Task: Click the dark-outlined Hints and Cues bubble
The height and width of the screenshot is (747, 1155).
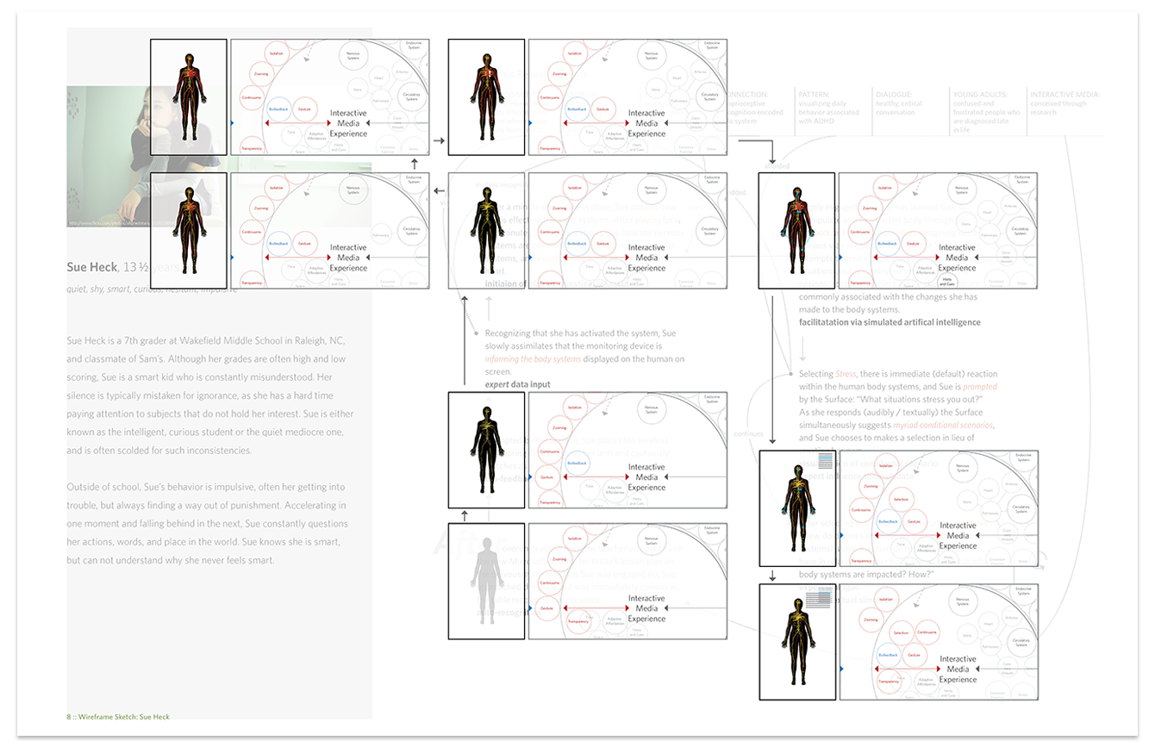Action: 946,280
